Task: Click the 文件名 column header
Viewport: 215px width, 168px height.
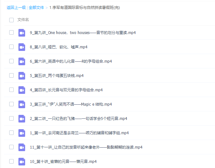Action: pos(23,20)
